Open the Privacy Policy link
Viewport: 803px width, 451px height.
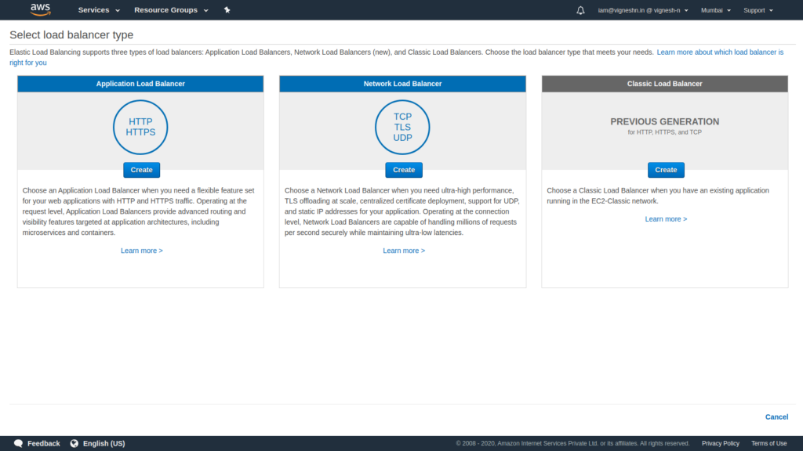(721, 443)
